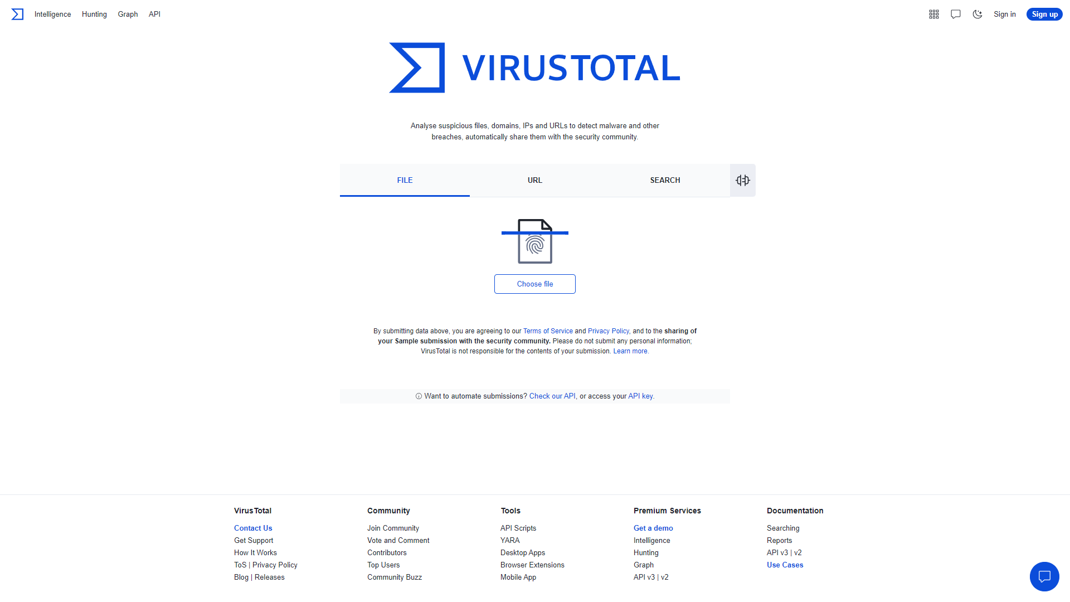Click the Choose file button
Viewport: 1070px width, 602px height.
[x=535, y=284]
